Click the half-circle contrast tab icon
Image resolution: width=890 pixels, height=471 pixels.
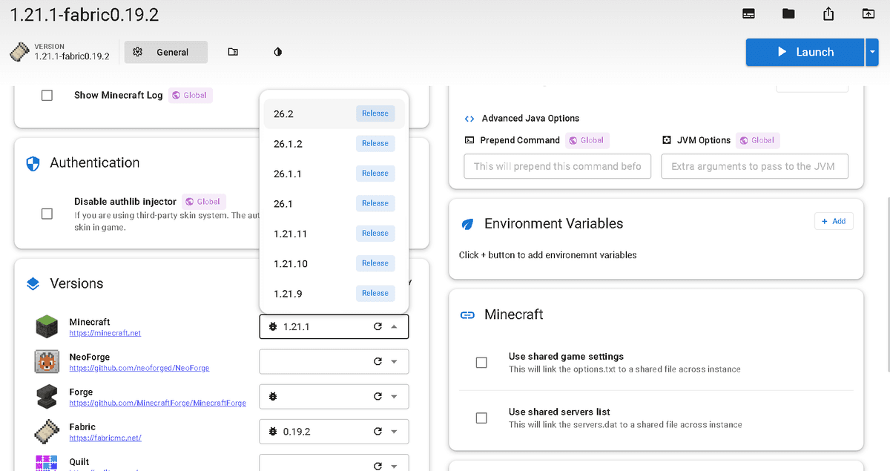point(278,52)
